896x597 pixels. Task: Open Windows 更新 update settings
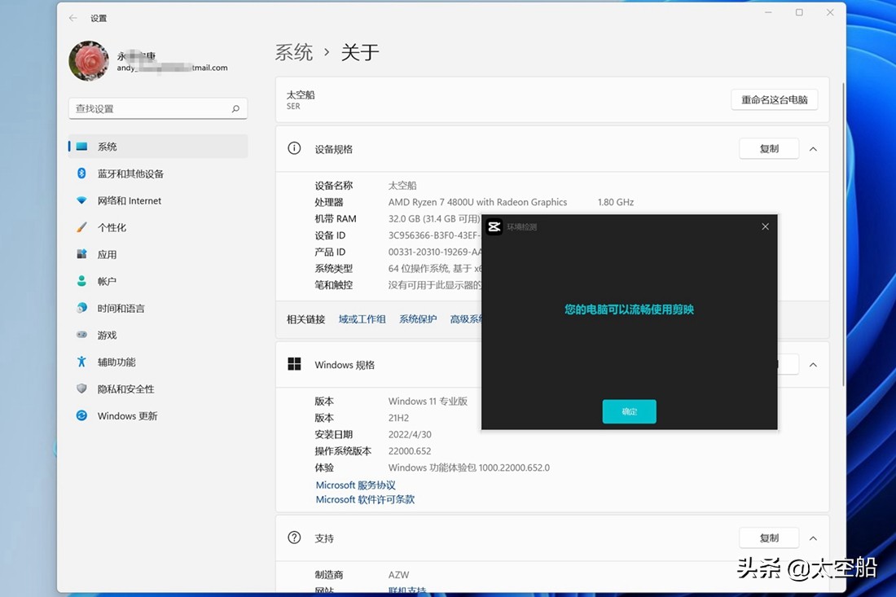pyautogui.click(x=128, y=415)
